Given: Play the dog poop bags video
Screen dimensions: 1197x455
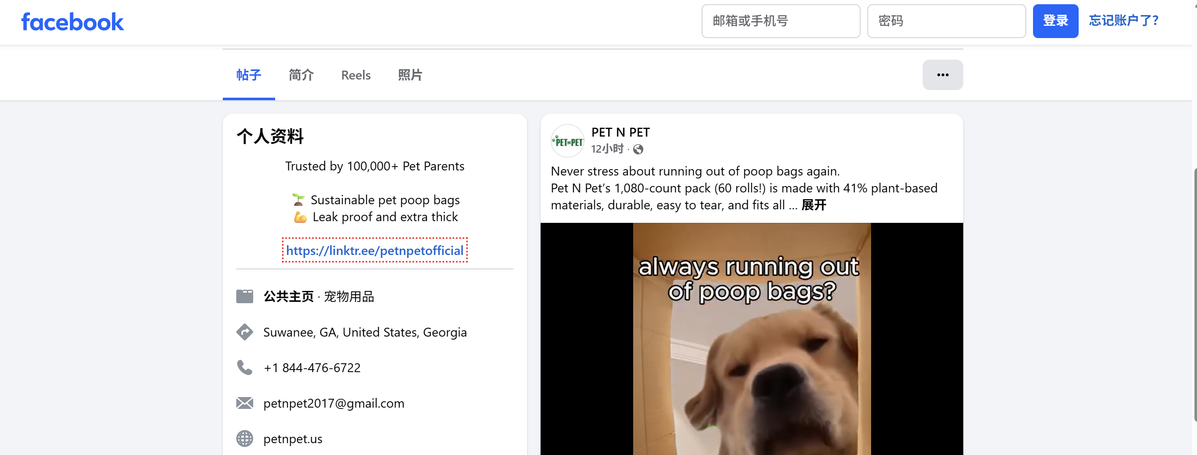Looking at the screenshot, I should 752,339.
